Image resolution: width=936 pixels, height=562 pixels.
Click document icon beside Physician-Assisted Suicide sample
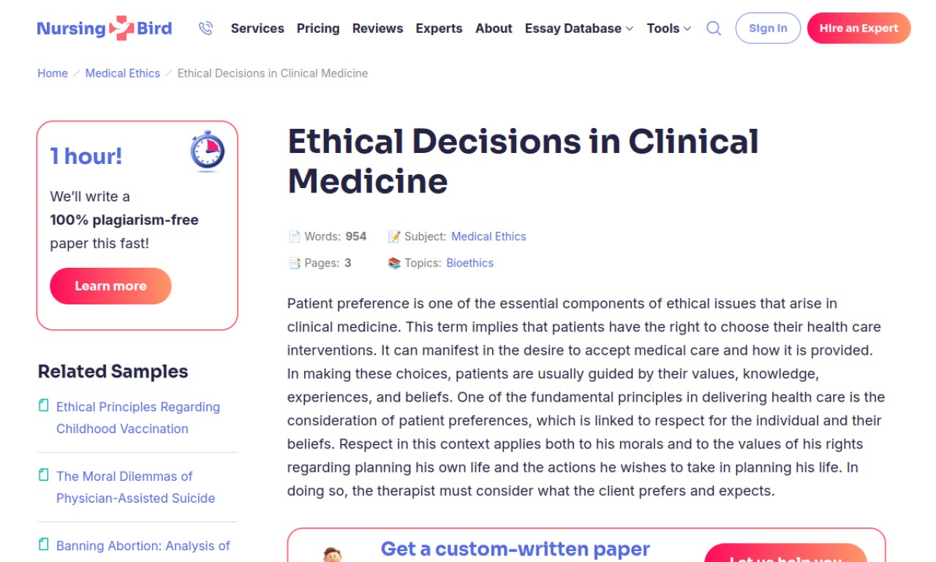pyautogui.click(x=44, y=475)
